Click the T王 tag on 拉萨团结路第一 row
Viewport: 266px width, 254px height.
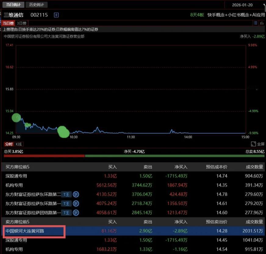coord(66,213)
